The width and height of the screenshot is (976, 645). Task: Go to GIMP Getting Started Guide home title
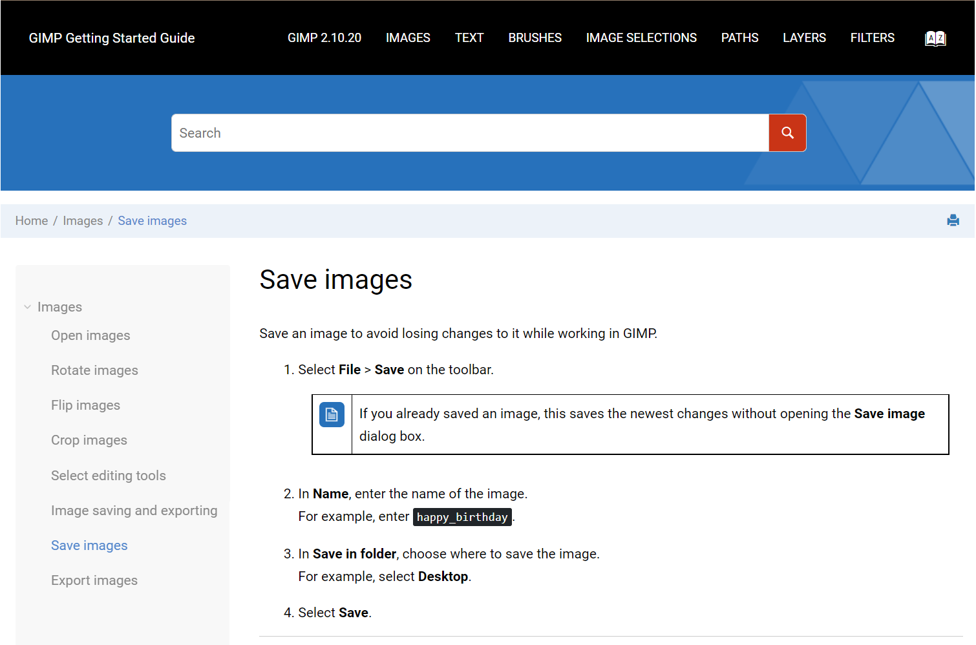[x=112, y=38]
